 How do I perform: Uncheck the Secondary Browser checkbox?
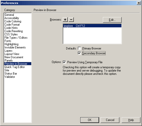coord(79,53)
